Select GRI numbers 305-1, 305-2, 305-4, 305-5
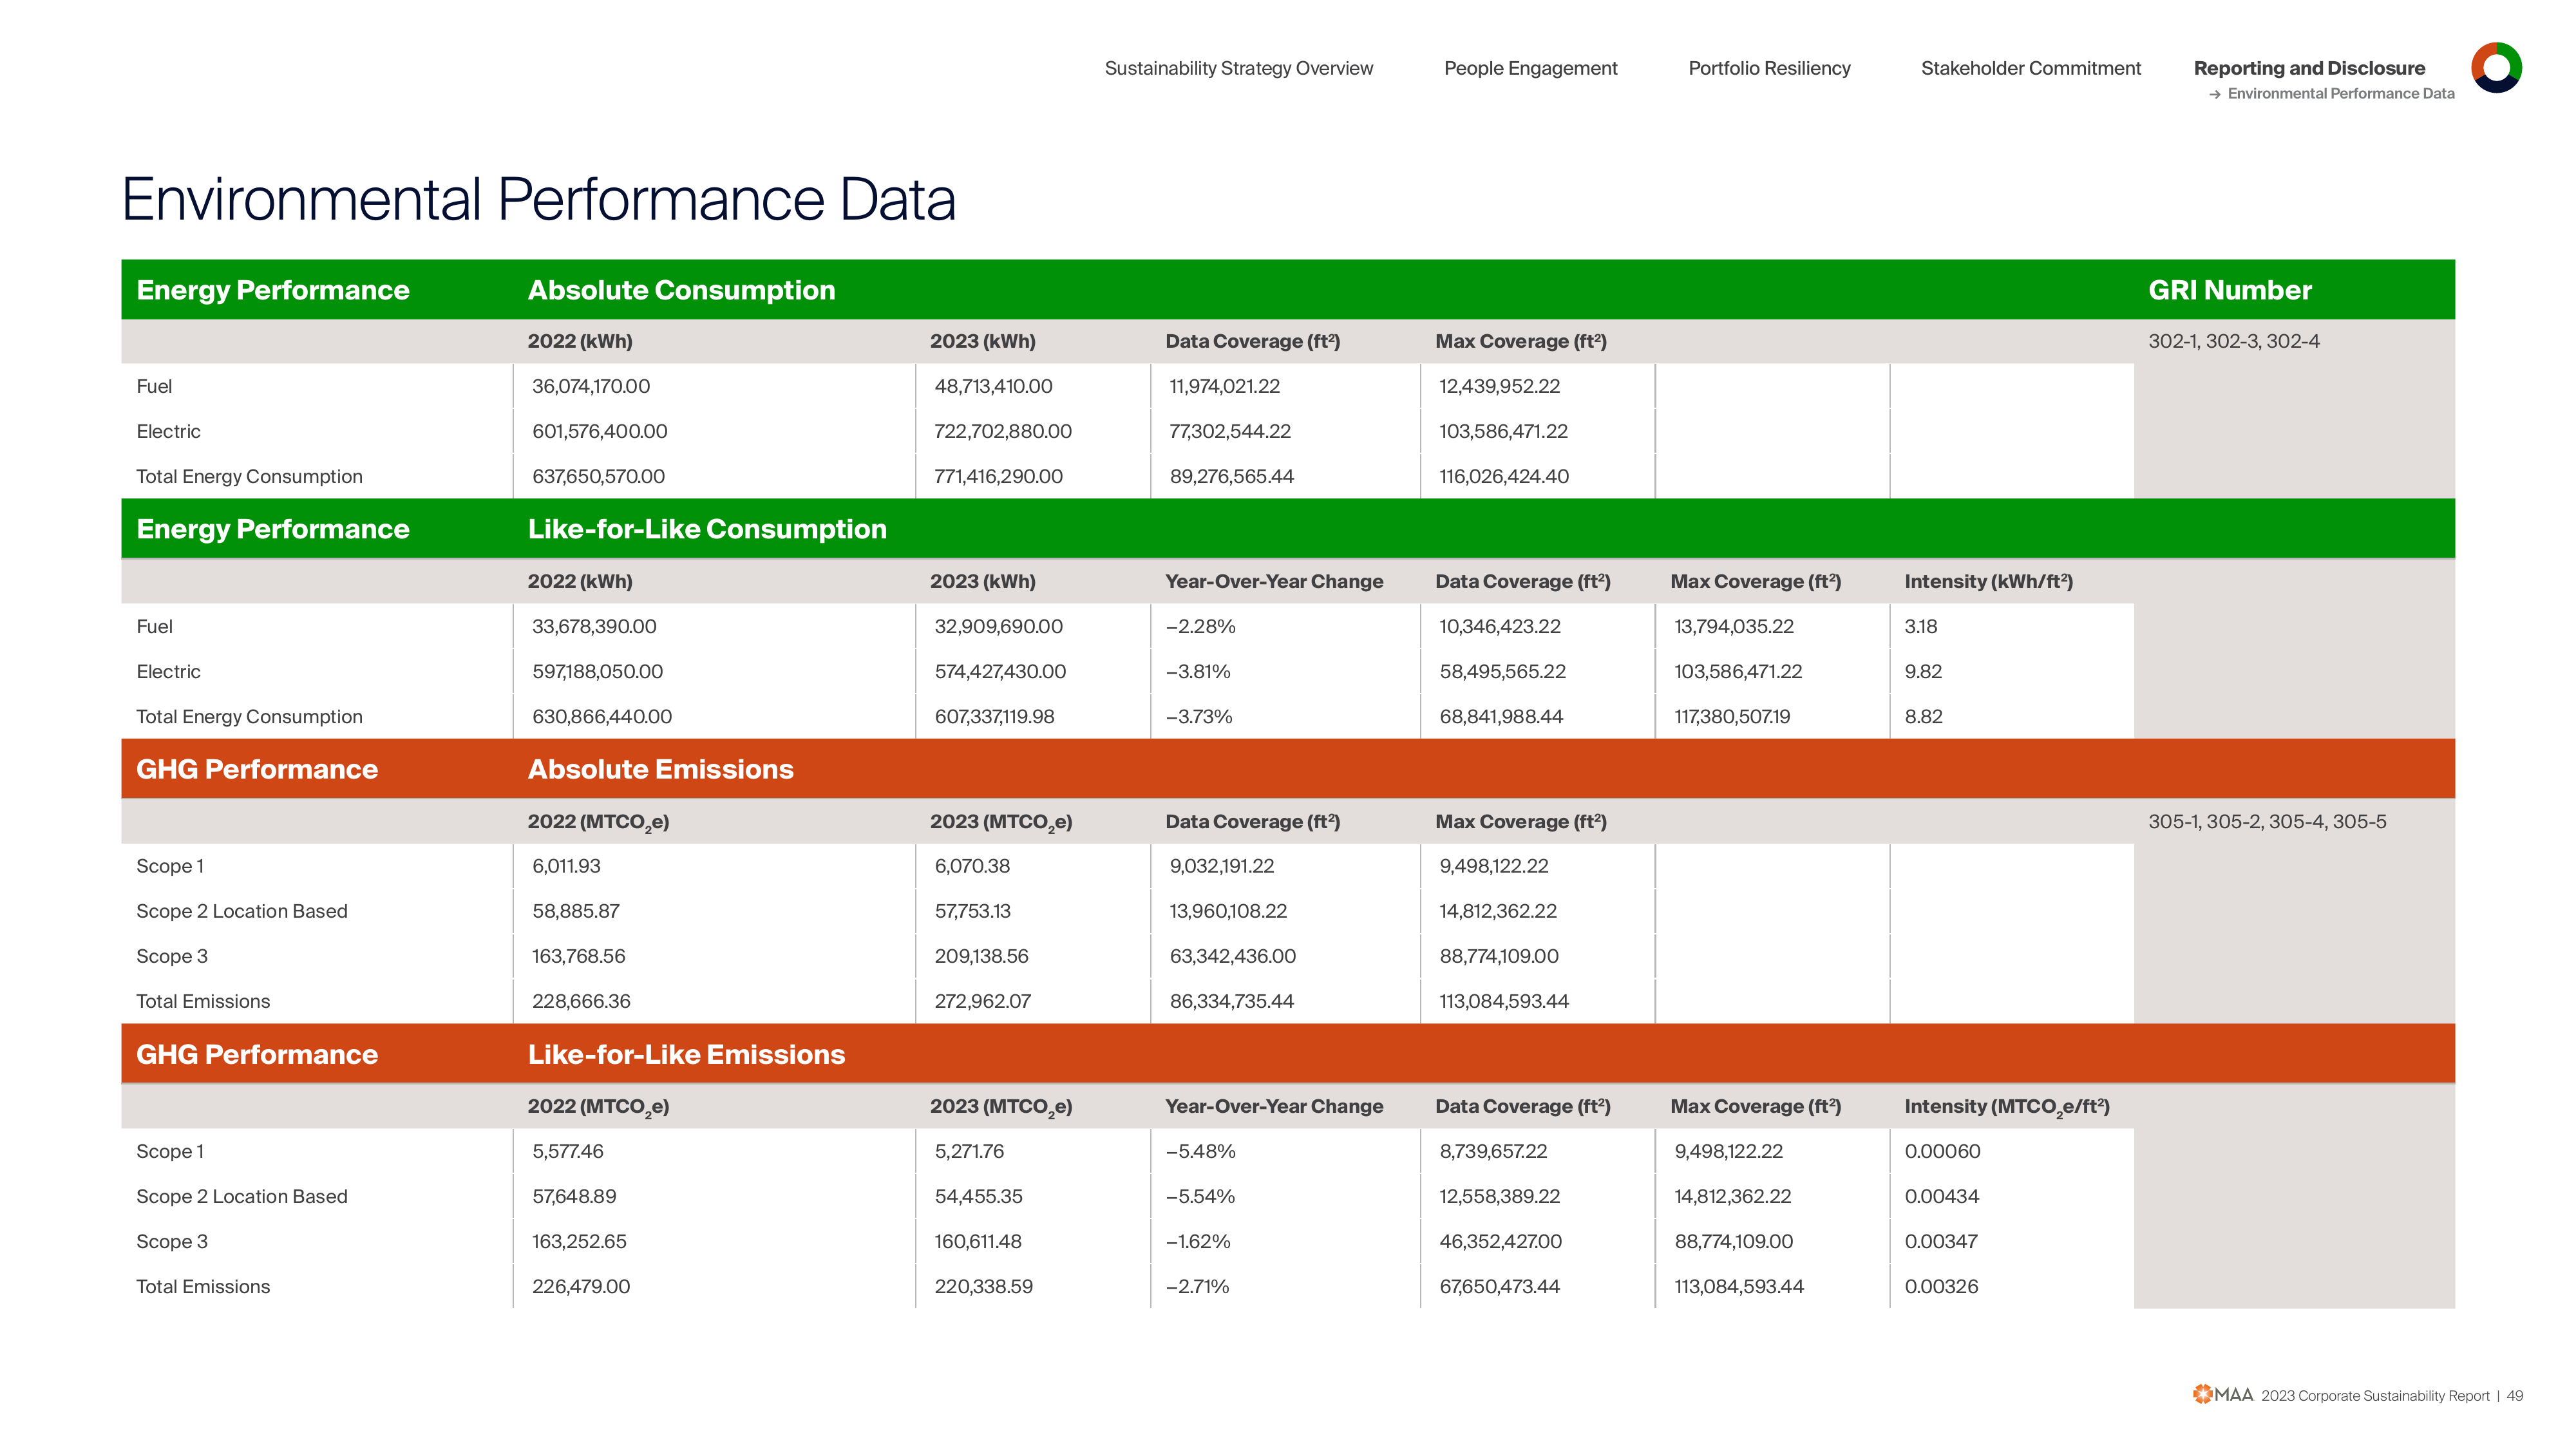 (2267, 821)
